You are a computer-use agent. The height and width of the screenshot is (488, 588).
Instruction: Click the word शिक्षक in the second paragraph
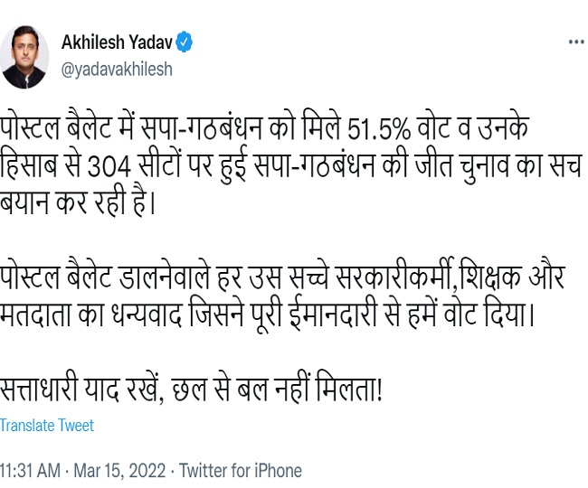tap(490, 277)
